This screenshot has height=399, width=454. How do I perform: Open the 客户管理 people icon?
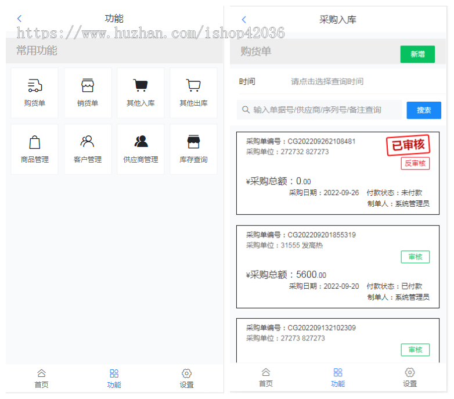click(x=88, y=142)
